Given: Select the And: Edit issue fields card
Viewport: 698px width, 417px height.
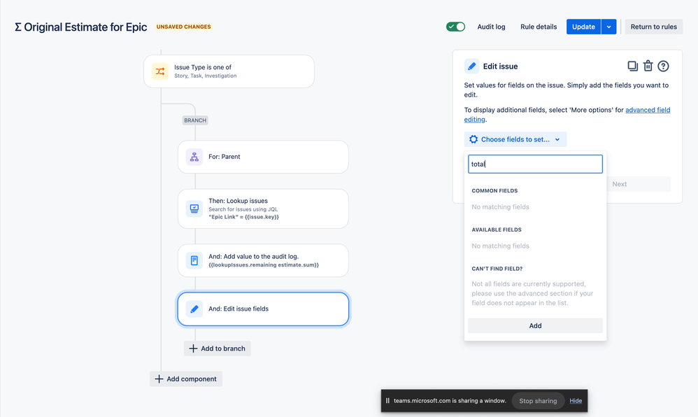Looking at the screenshot, I should [x=263, y=309].
